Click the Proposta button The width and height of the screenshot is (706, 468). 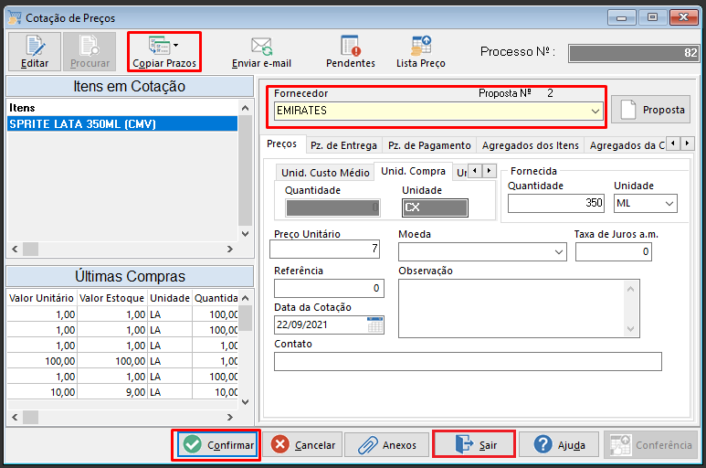(x=650, y=110)
